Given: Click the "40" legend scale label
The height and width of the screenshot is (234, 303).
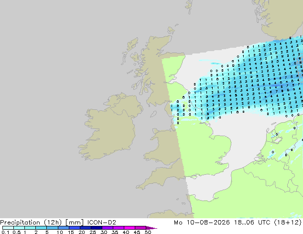Looking at the screenshot, I should [x=126, y=232].
